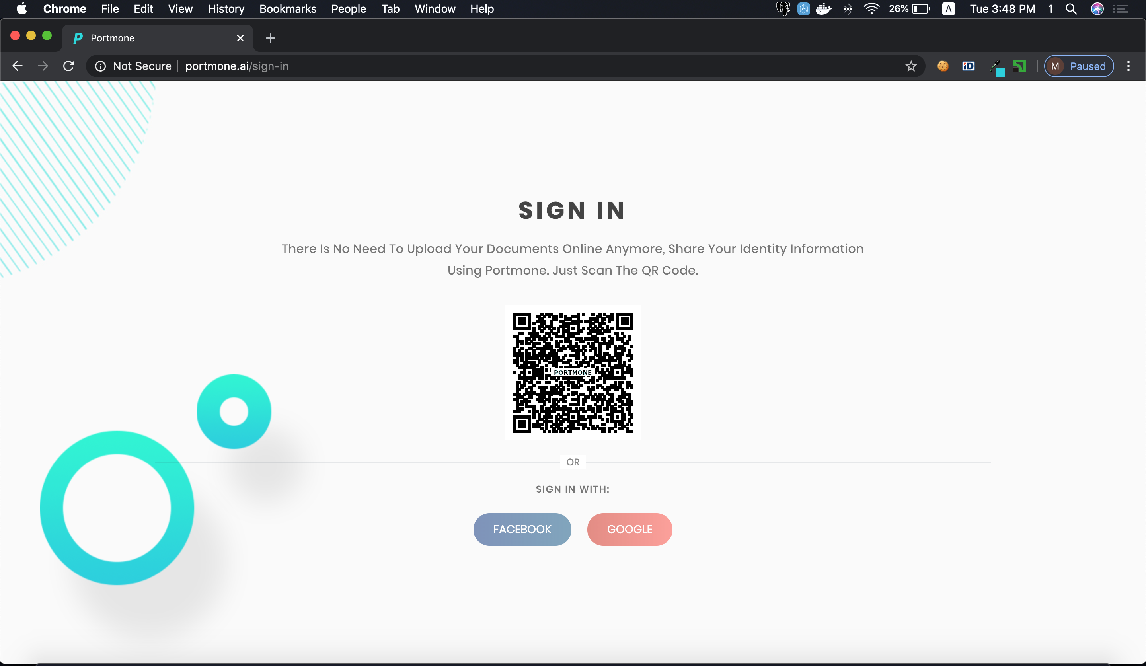The width and height of the screenshot is (1146, 666).
Task: Open the History menu
Action: coord(226,9)
